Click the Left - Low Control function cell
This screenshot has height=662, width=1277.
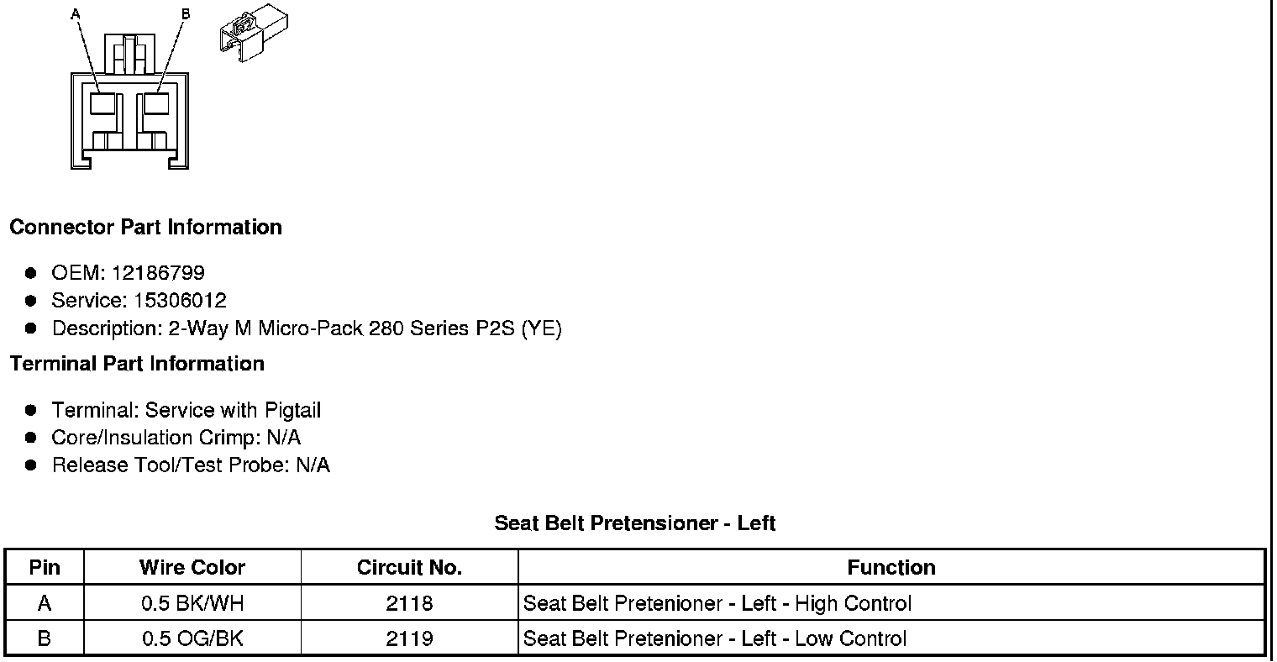(x=715, y=638)
